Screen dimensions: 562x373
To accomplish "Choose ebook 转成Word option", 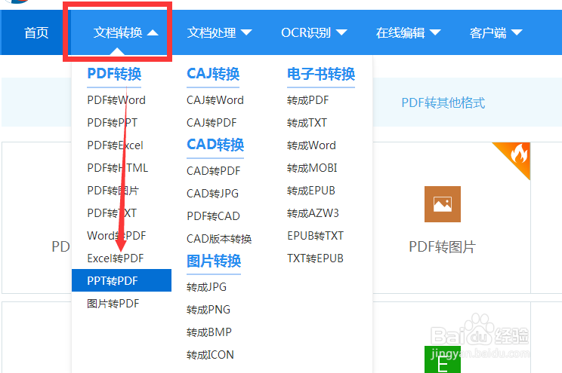I will coord(311,145).
